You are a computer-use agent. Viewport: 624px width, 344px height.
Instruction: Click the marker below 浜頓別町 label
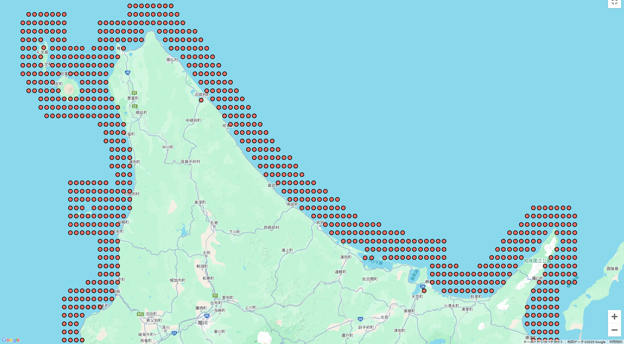tap(201, 100)
